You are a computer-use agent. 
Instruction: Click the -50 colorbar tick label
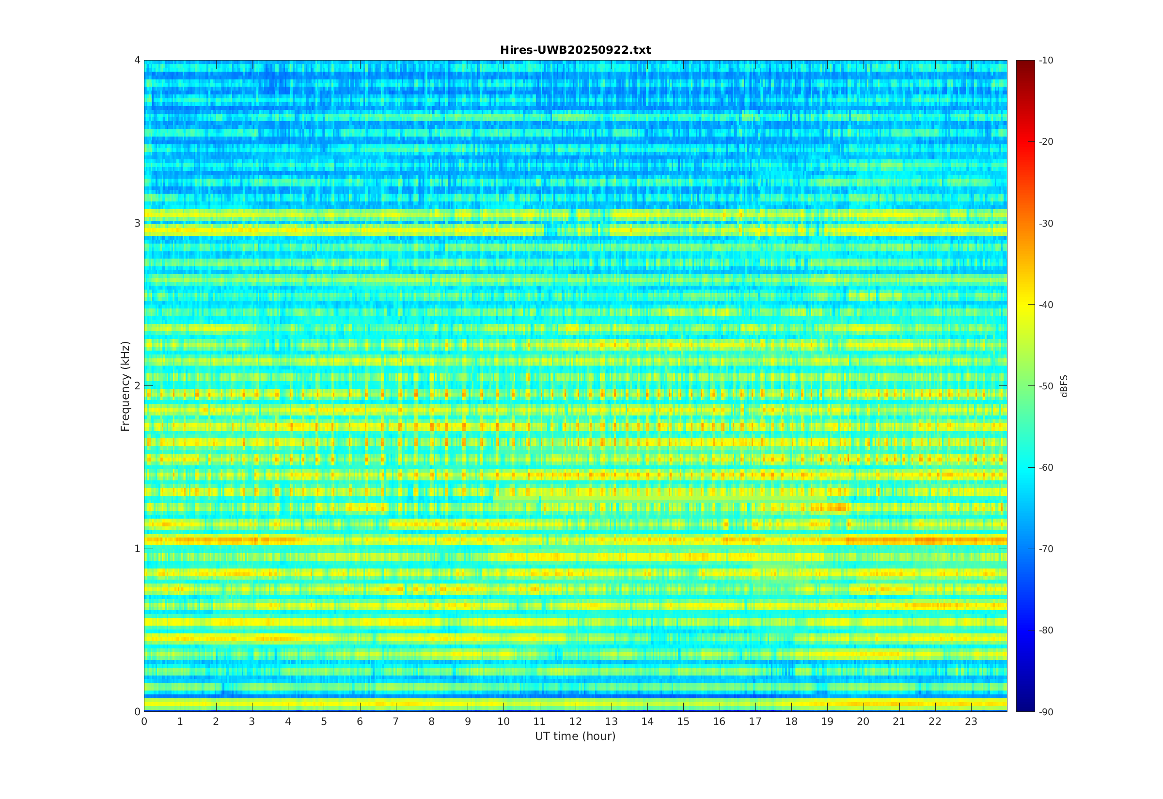coord(1046,386)
